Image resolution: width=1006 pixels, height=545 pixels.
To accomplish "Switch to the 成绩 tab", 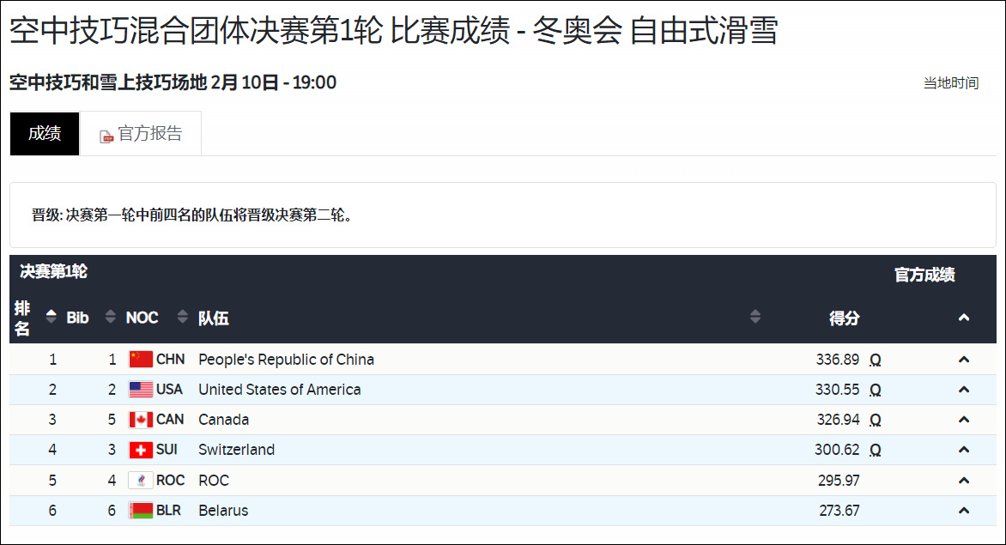I will (44, 134).
